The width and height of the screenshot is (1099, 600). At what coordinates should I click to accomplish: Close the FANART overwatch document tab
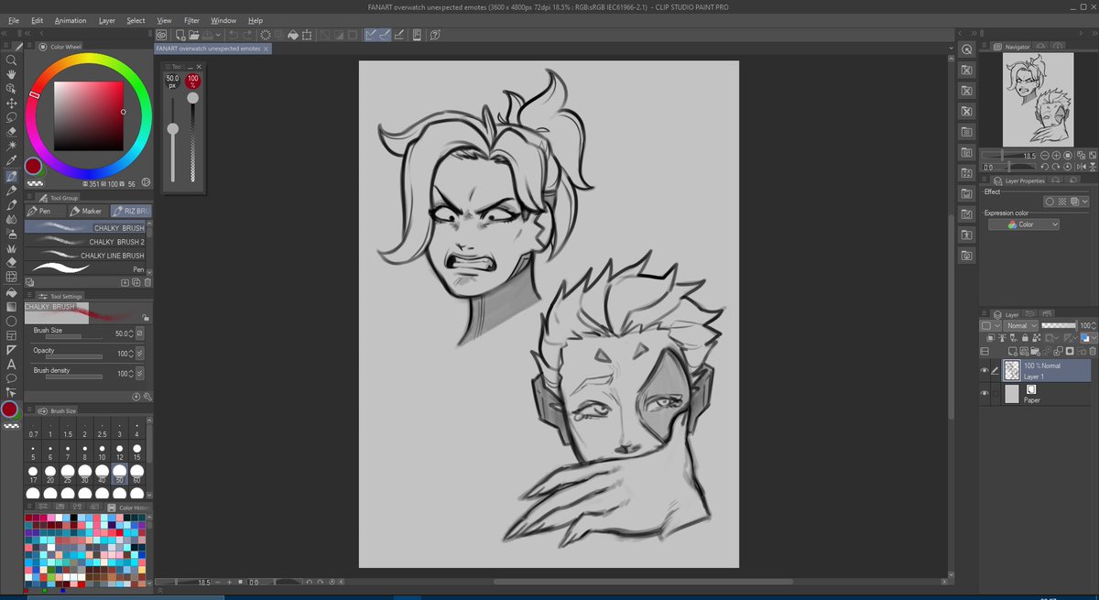(x=267, y=49)
